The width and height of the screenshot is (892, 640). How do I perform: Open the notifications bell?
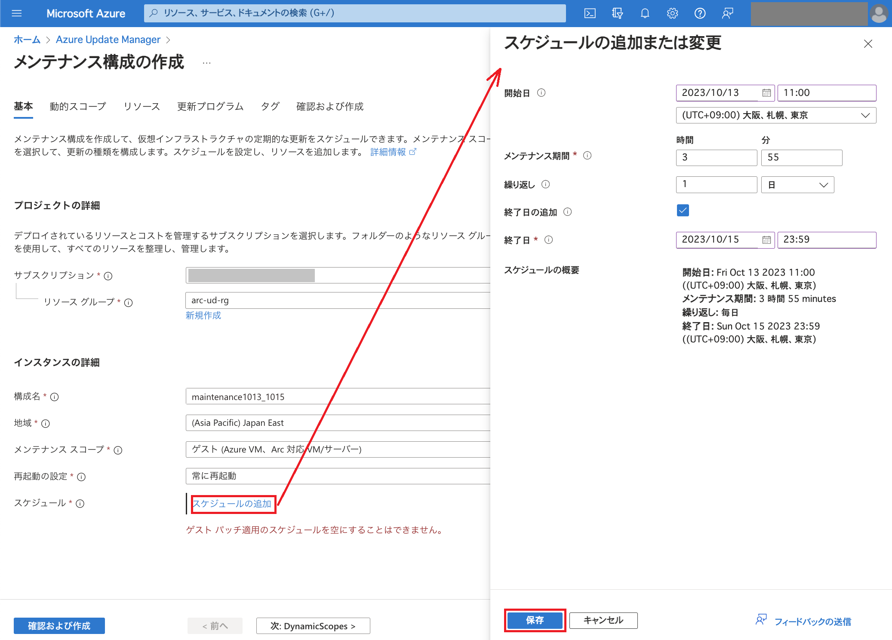645,13
